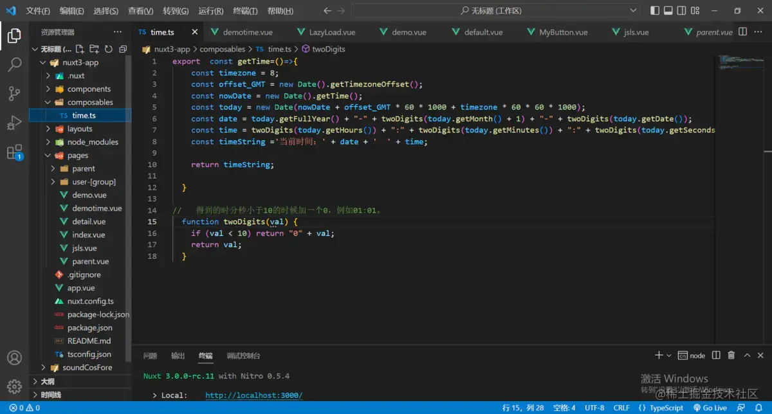The width and height of the screenshot is (772, 414).
Task: Toggle primary sidebar layout button
Action: pos(655,11)
